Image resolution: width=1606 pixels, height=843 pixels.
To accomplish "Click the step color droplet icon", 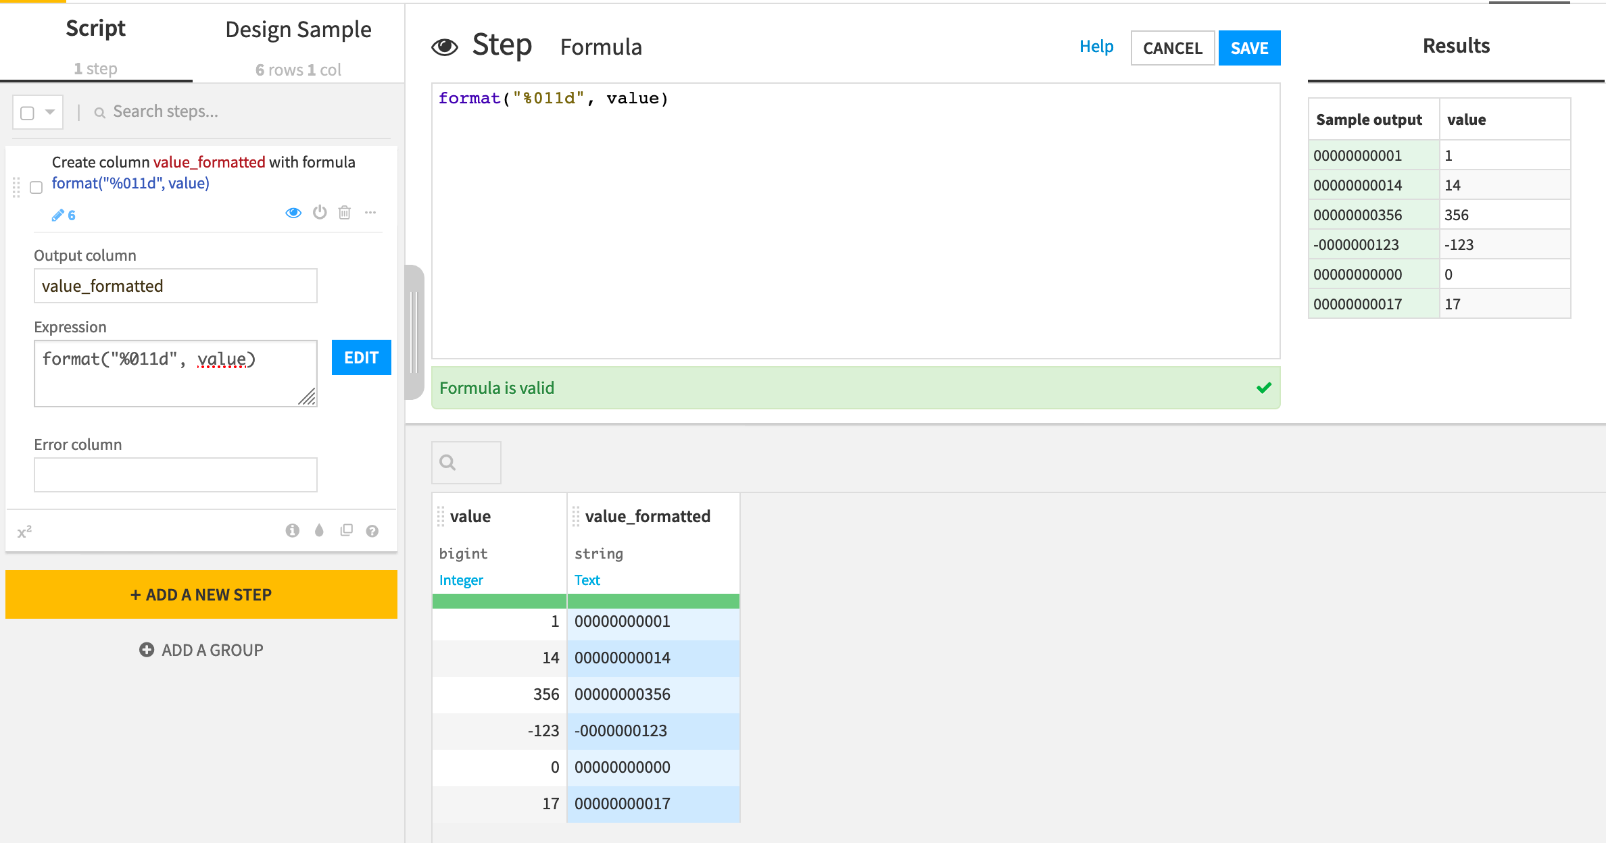I will click(x=319, y=531).
